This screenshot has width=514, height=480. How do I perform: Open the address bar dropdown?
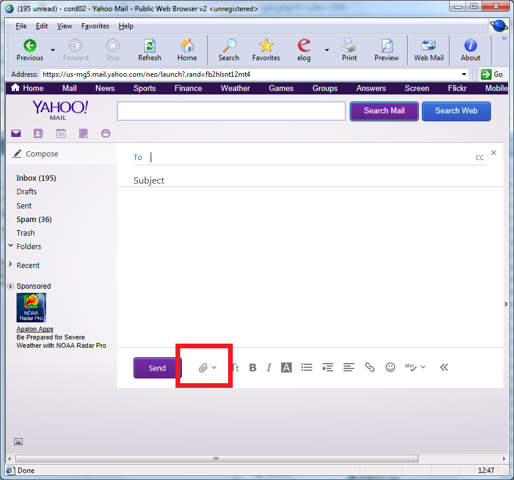(x=464, y=74)
